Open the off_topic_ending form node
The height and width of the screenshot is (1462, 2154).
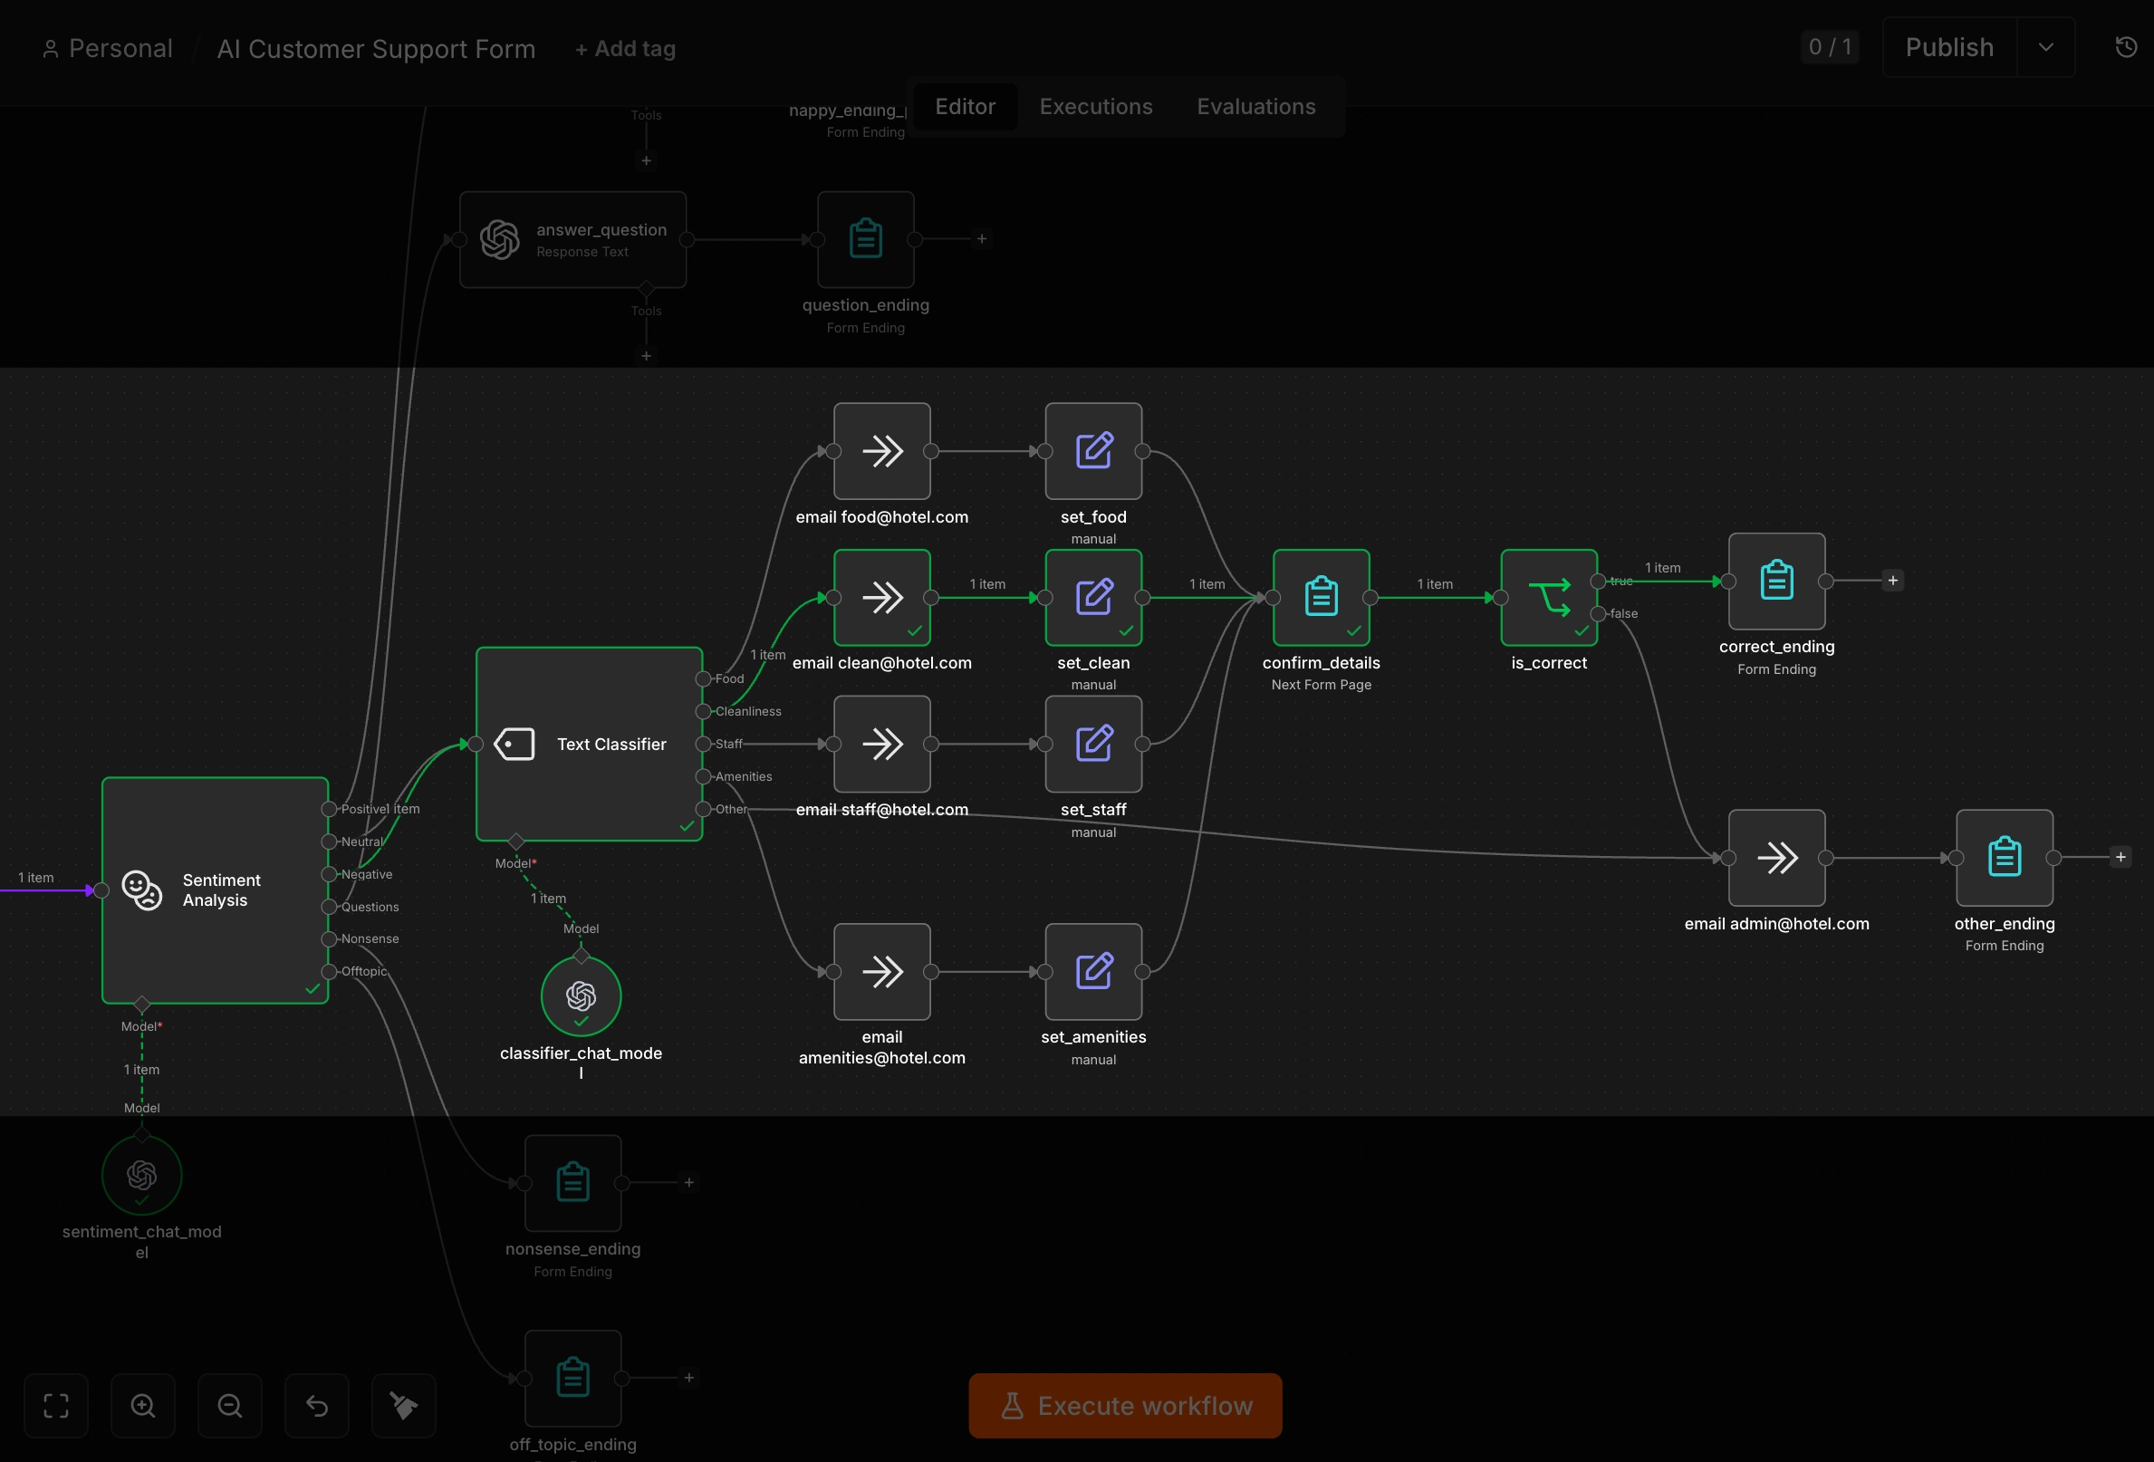(572, 1378)
